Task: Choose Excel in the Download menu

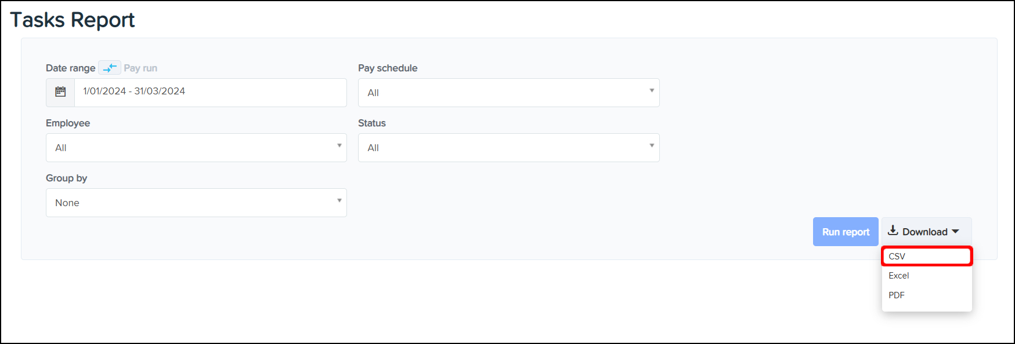Action: click(899, 276)
